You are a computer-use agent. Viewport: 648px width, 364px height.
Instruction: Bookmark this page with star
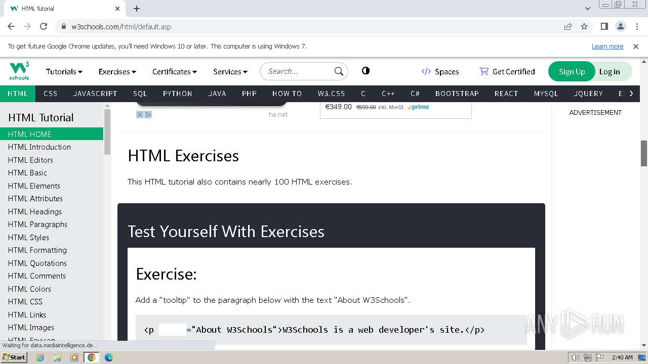[584, 26]
